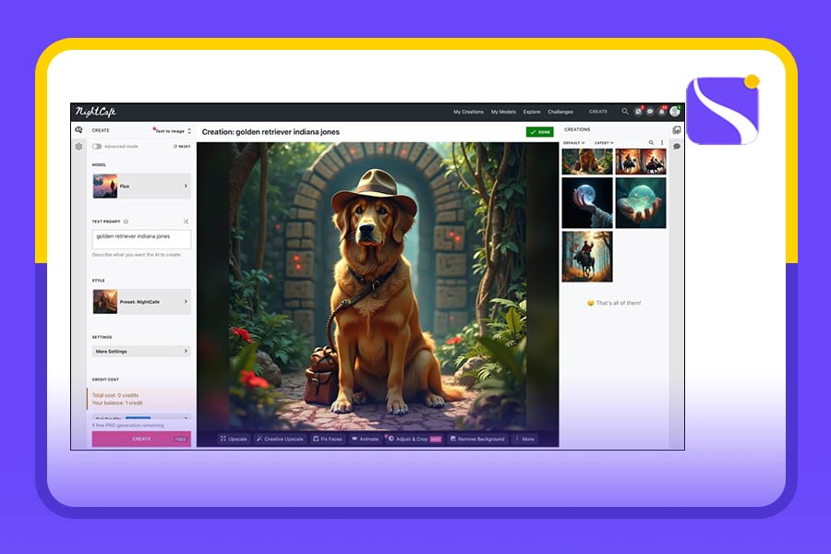Open the Text to image mode selector
Screen dimensions: 831x554
[x=173, y=131]
